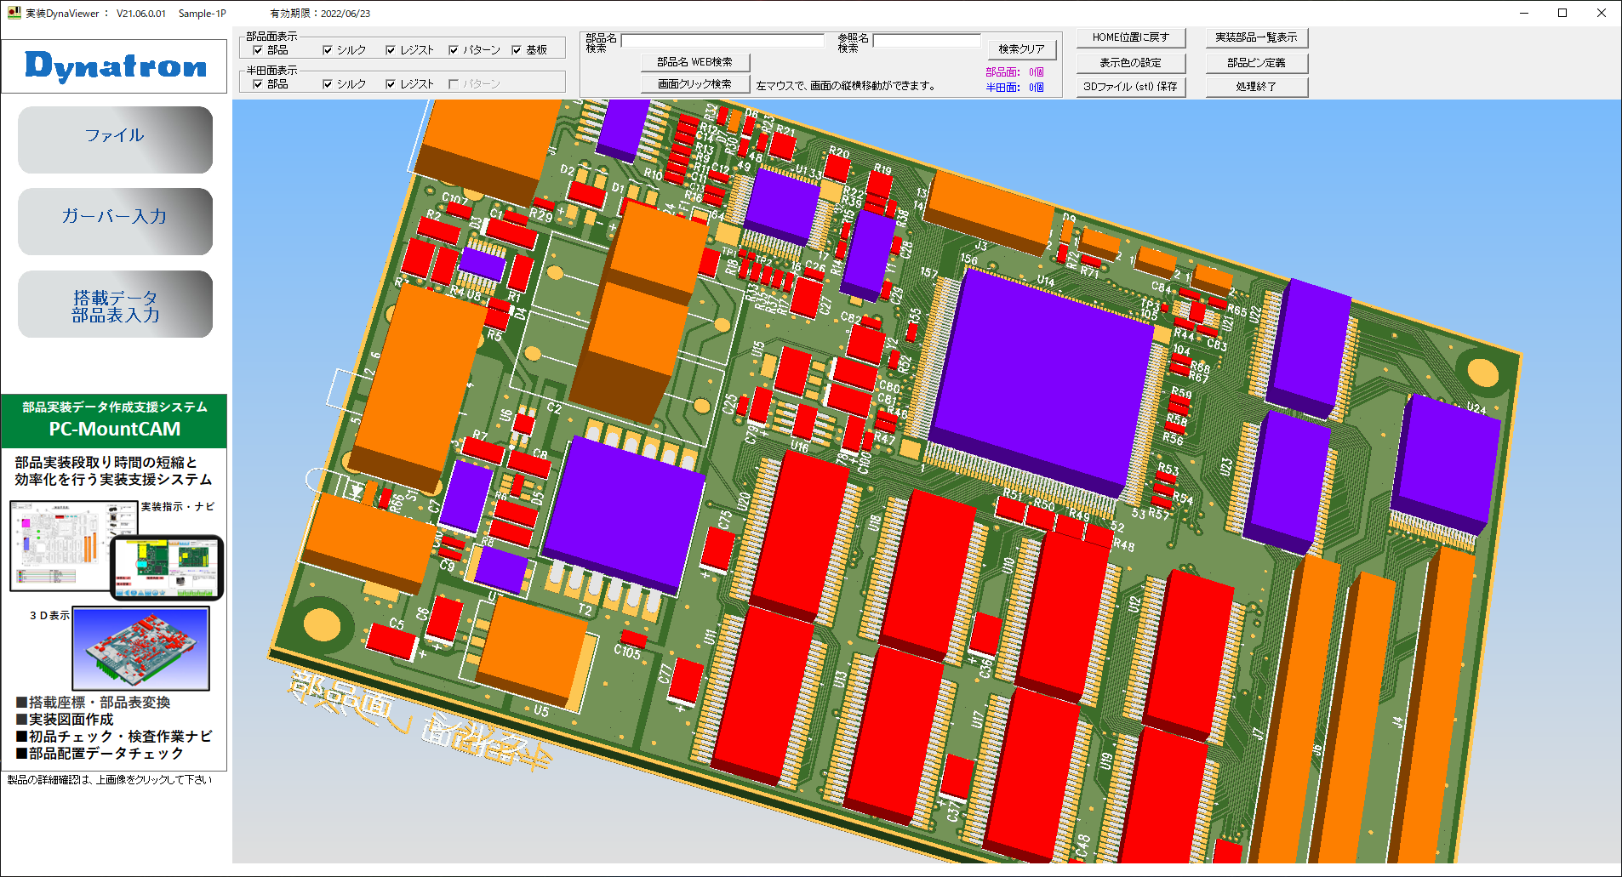Viewport: 1622px width, 877px height.
Task: Select orange J3 connector on board
Action: [x=987, y=213]
